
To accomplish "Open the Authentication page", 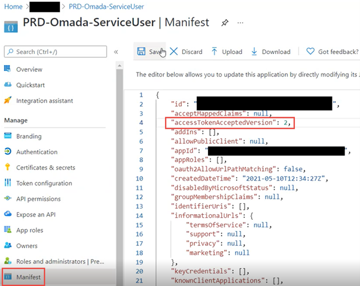I will pos(36,152).
